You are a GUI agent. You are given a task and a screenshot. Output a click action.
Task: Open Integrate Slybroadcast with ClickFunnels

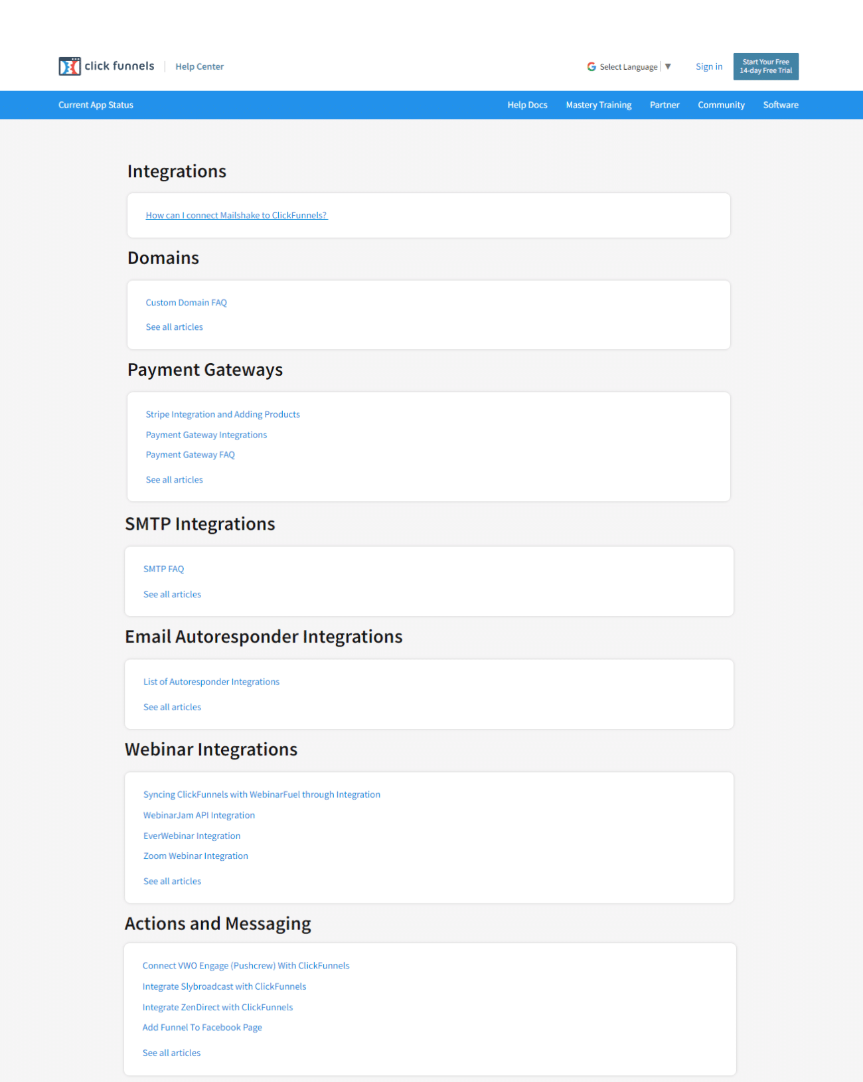[224, 986]
